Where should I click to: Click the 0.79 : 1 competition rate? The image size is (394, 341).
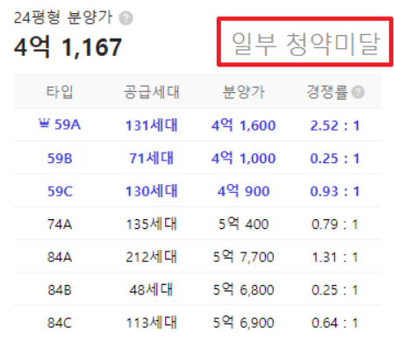[x=334, y=224]
